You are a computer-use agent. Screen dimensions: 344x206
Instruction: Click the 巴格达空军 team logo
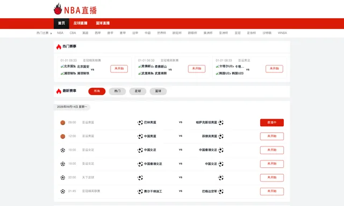(221, 192)
